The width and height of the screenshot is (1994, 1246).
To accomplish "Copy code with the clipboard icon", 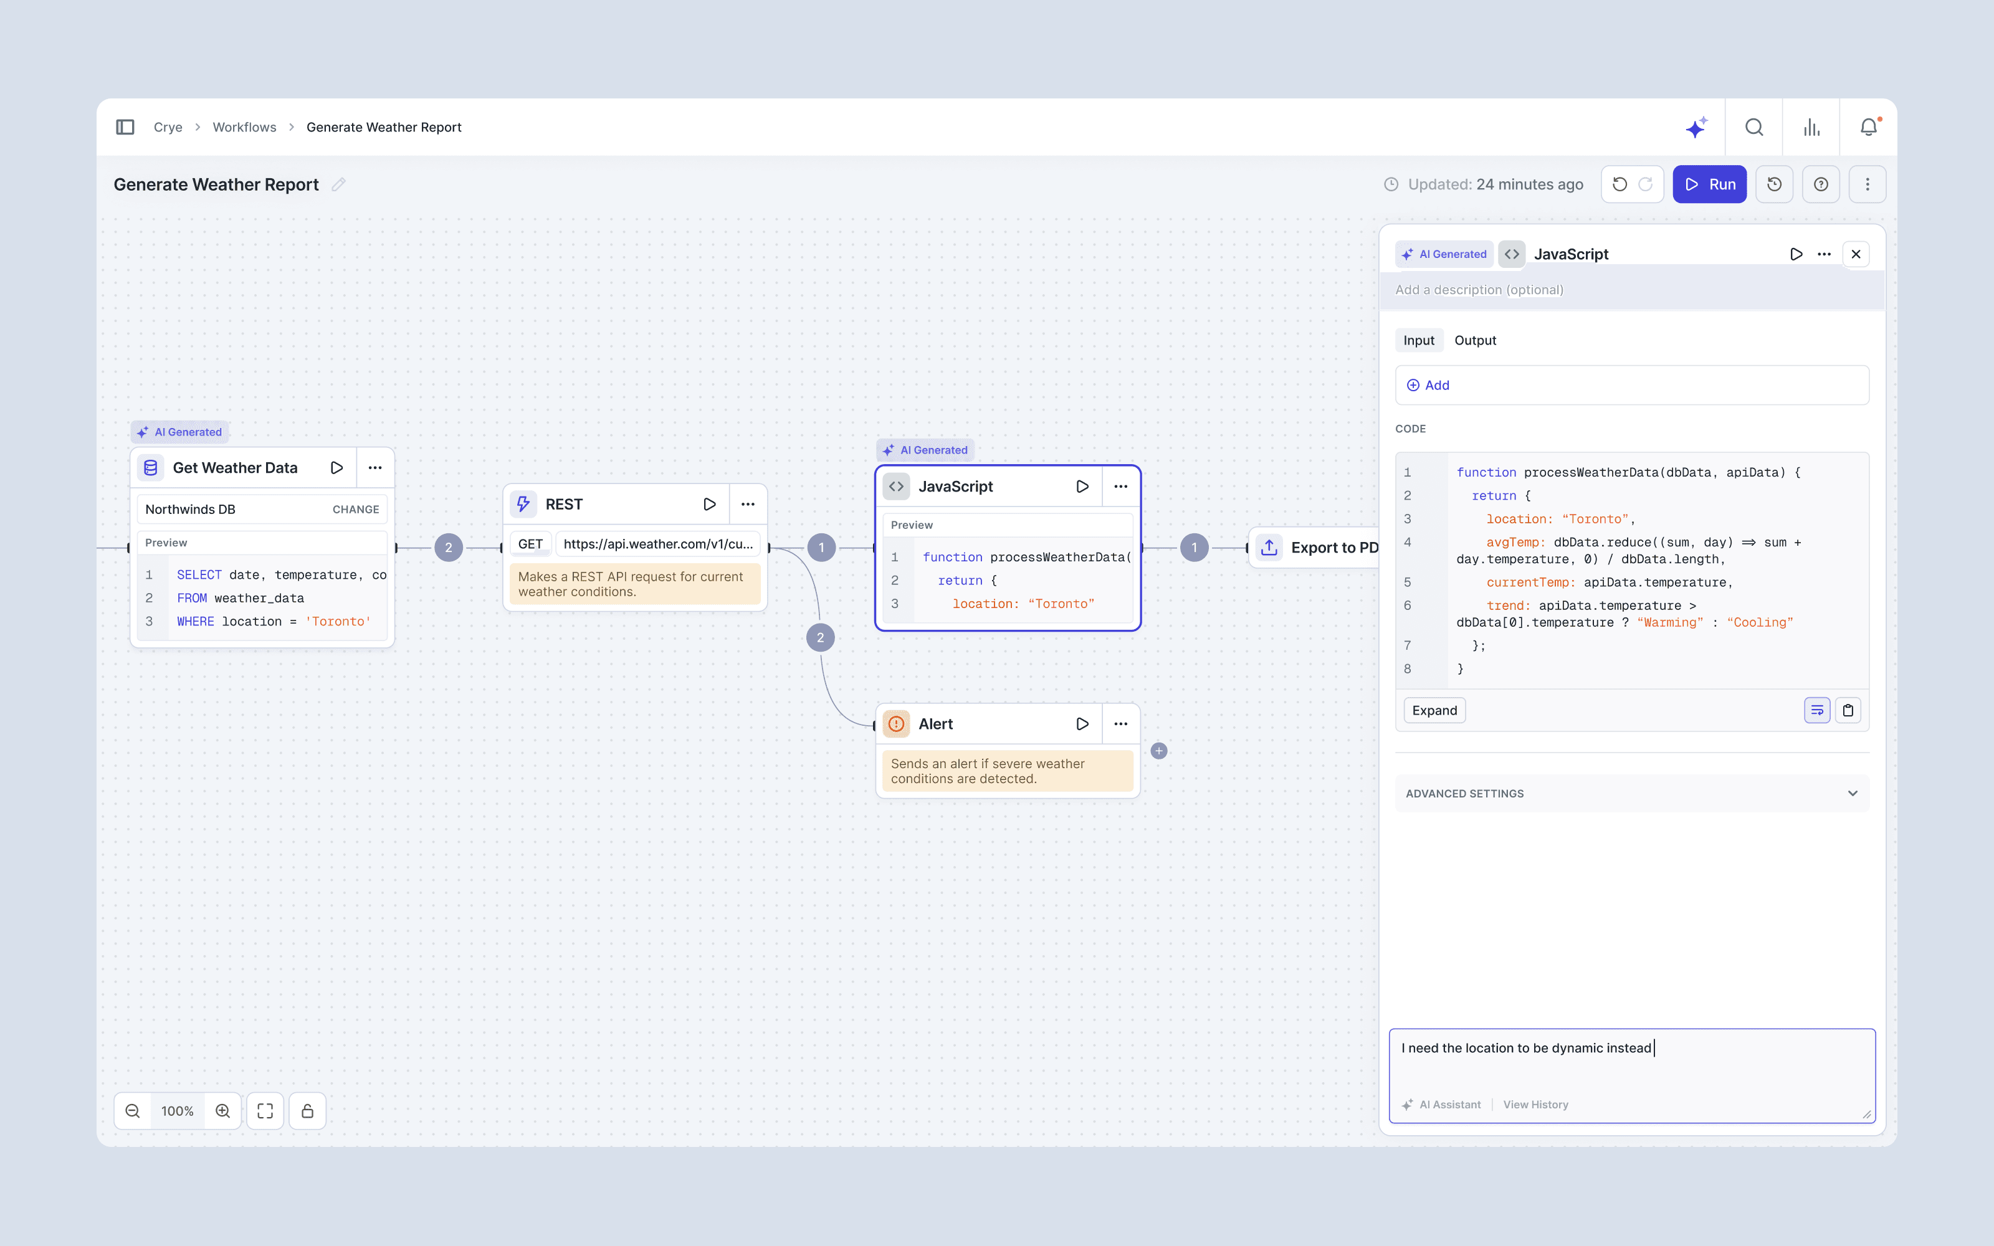I will pyautogui.click(x=1848, y=710).
